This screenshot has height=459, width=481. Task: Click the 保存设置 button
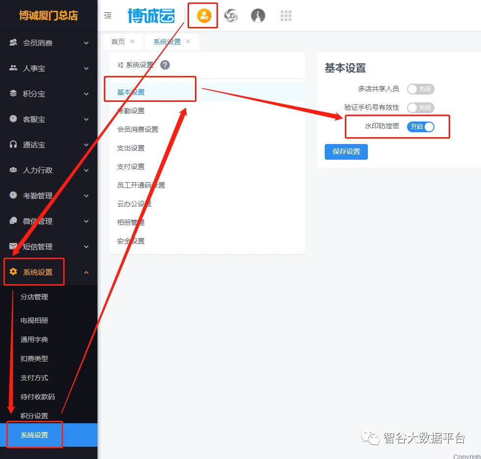(x=346, y=152)
